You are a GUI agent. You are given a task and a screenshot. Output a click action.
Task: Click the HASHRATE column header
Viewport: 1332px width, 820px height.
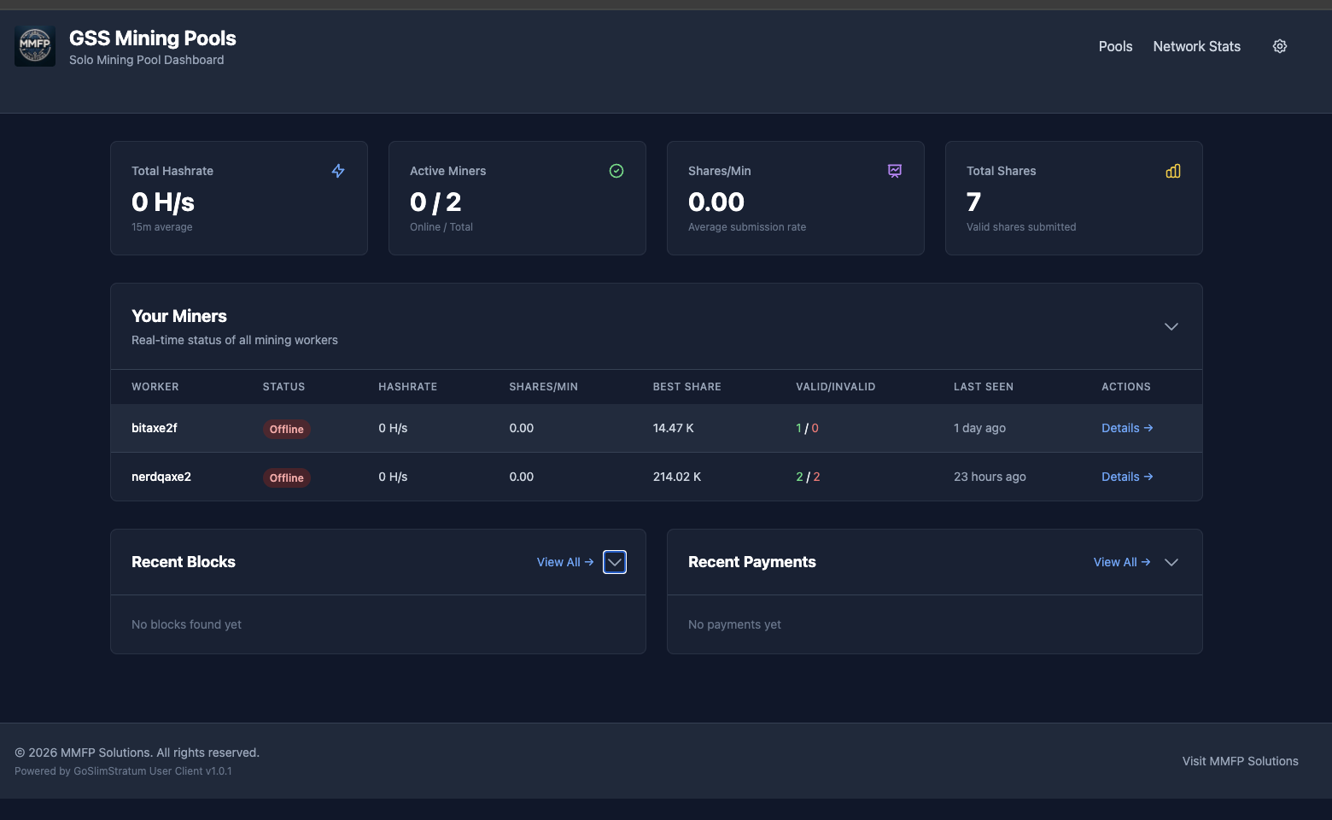pyautogui.click(x=407, y=386)
